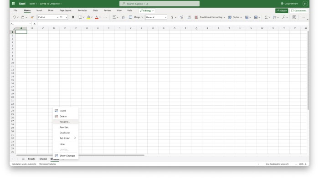319x179 pixels.
Task: Click the Find magnifier icon
Action: pyautogui.click(x=284, y=17)
